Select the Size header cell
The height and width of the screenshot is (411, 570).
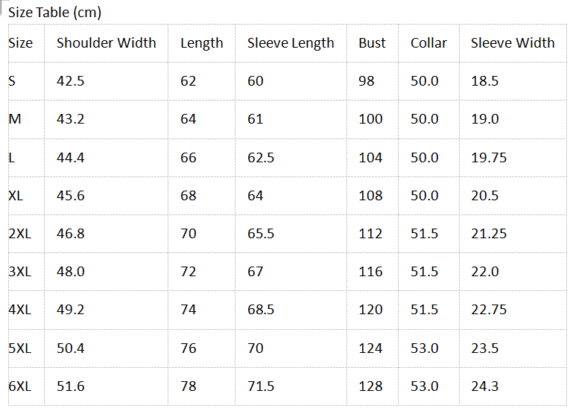21,43
